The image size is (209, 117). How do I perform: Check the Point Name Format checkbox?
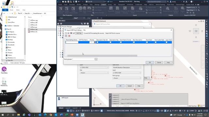coord(121,42)
